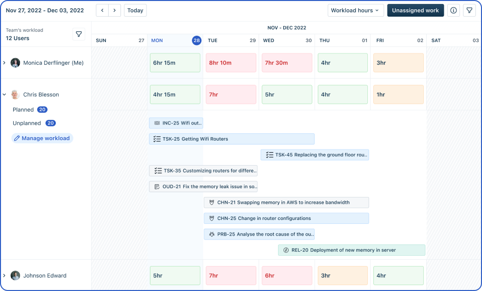Open TSK-25 Getting Wifi Routers bar
This screenshot has height=291, width=482.
pos(231,139)
